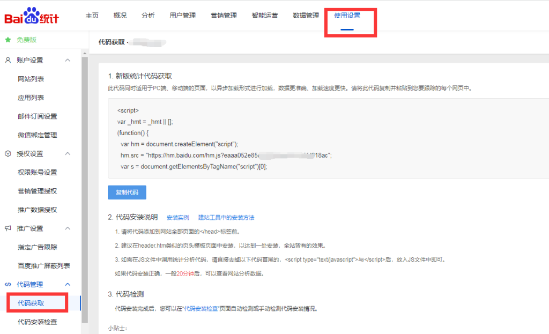Collapse the 授权设置 section chevron
This screenshot has width=549, height=334.
click(x=68, y=154)
